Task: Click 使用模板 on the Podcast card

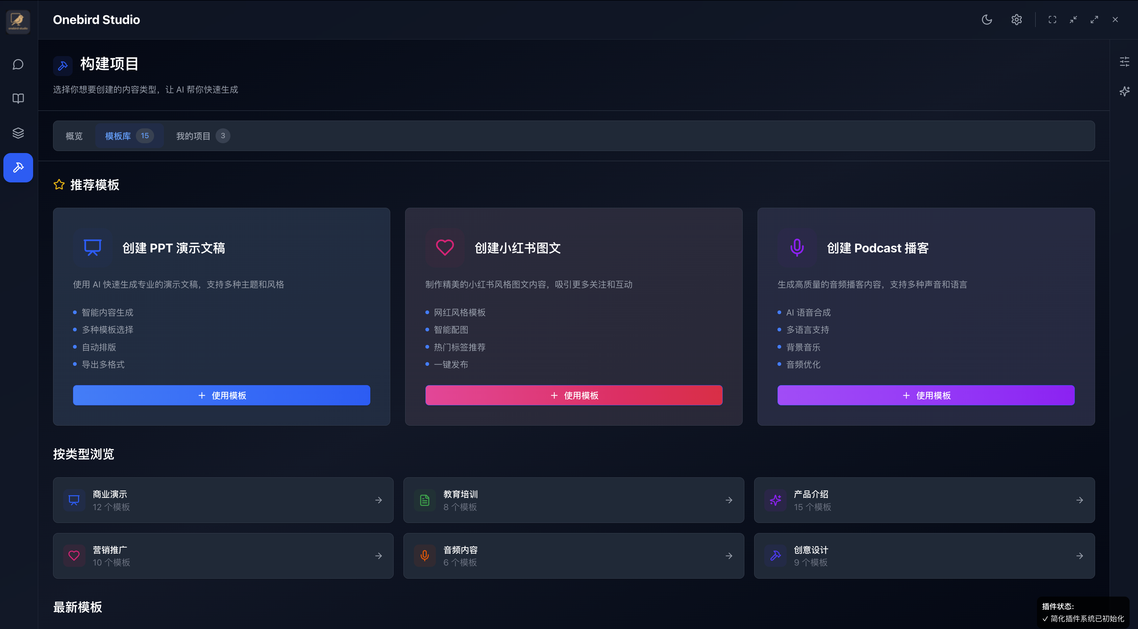Action: [925, 395]
